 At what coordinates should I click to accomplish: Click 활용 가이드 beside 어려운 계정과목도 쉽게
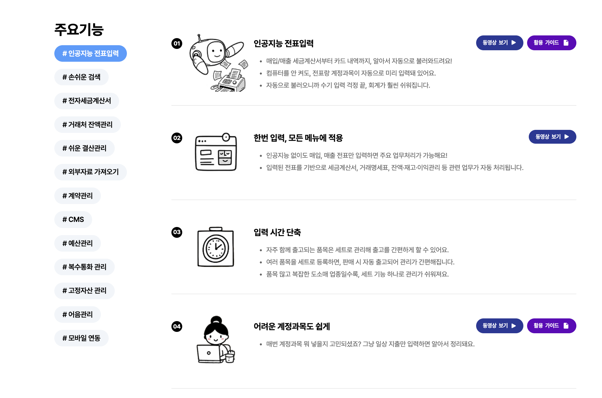[552, 326]
